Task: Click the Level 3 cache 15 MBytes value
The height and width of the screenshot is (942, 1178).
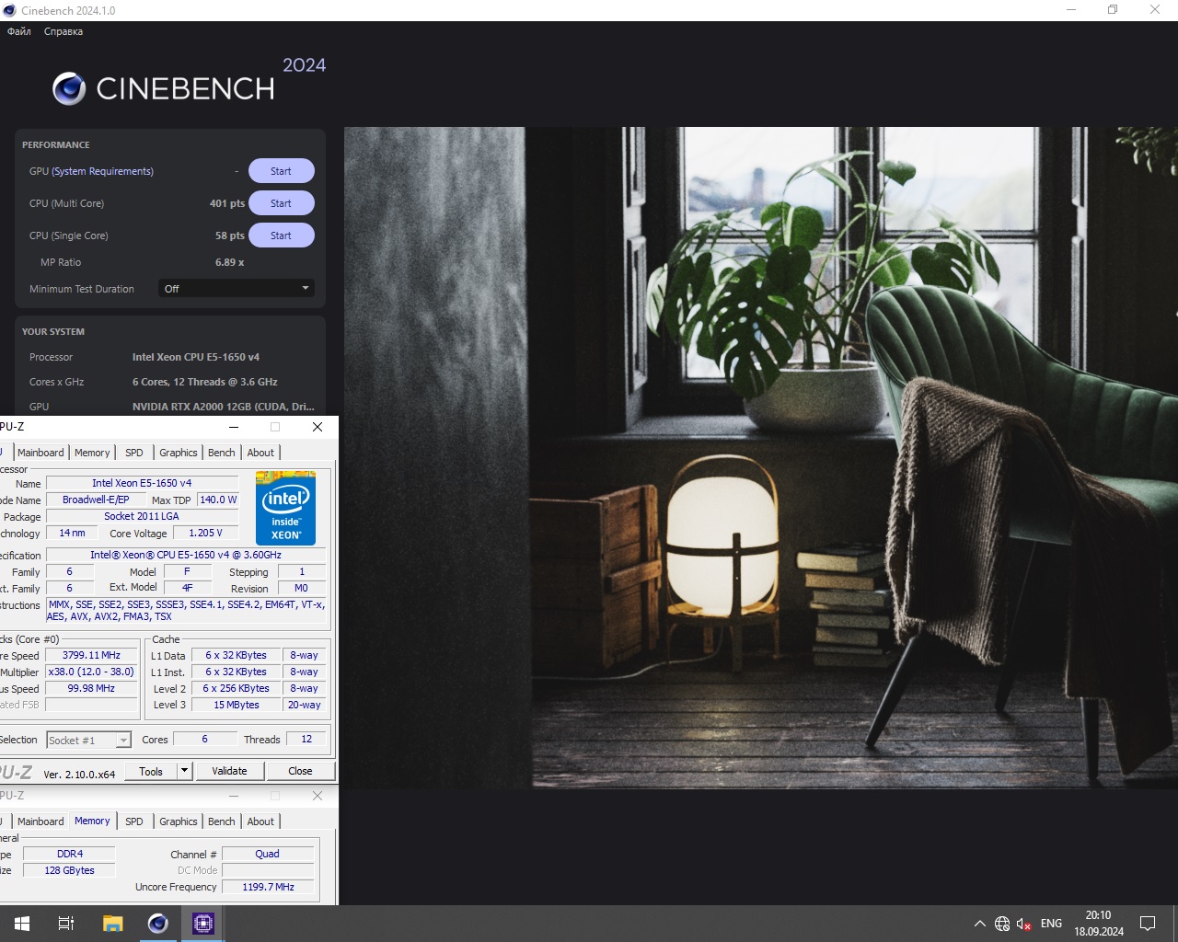Action: click(237, 705)
